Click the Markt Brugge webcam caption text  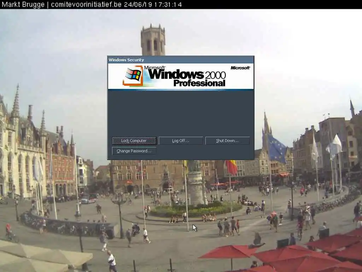92,4
